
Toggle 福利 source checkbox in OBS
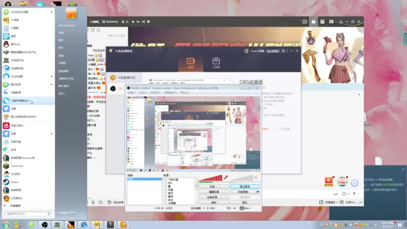(166, 196)
